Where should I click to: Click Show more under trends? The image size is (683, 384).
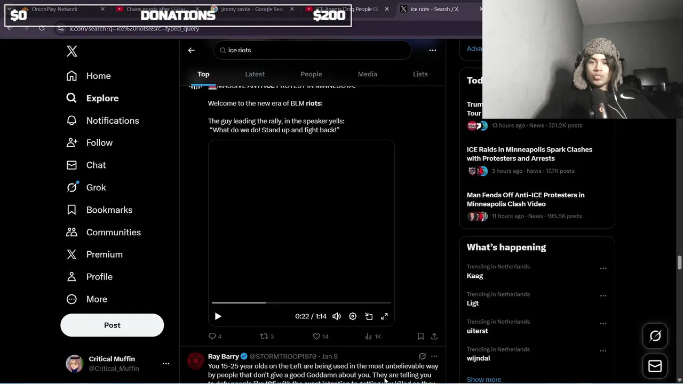(484, 380)
